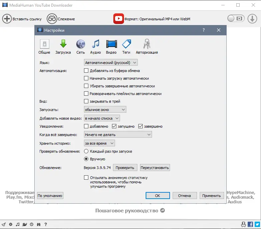Click the 'Переустановить' button
The height and width of the screenshot is (229, 261).
click(x=155, y=168)
